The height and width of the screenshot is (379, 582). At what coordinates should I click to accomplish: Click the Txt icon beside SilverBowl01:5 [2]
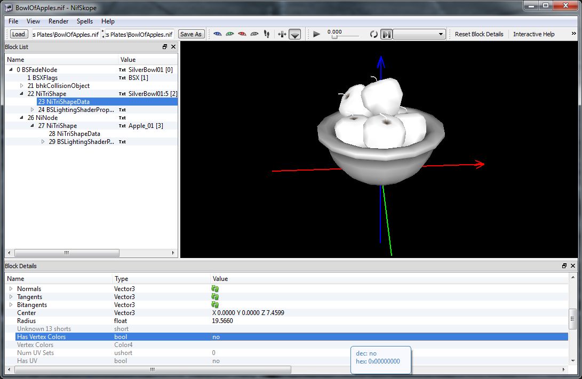coord(122,94)
